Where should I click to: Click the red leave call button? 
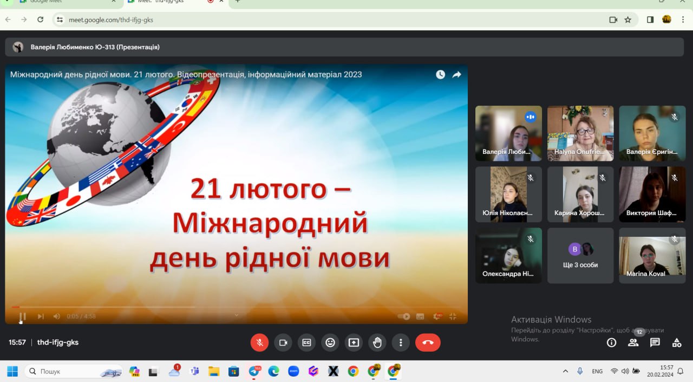point(428,342)
